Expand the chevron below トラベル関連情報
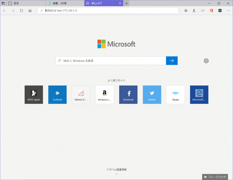The height and width of the screenshot is (180, 233). 116,174
